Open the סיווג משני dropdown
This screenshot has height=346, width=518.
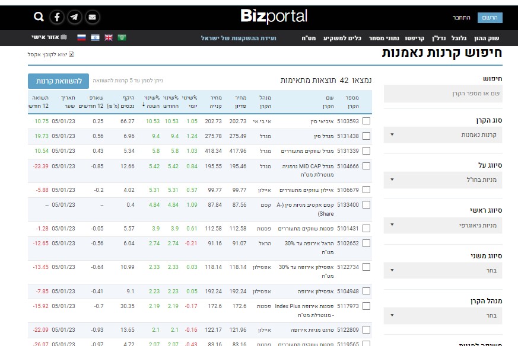[x=443, y=271]
